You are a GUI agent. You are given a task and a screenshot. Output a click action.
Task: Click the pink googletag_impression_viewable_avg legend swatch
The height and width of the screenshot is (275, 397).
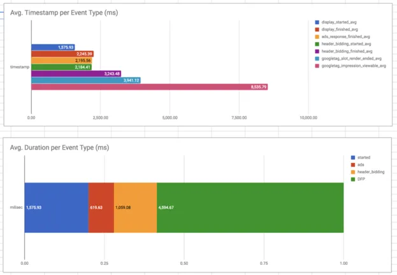click(x=317, y=66)
